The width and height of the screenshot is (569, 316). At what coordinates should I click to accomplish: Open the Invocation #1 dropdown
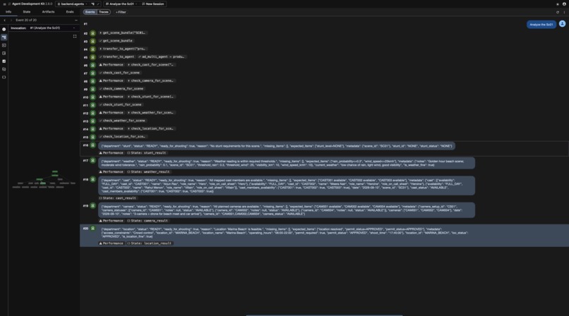pyautogui.click(x=53, y=28)
